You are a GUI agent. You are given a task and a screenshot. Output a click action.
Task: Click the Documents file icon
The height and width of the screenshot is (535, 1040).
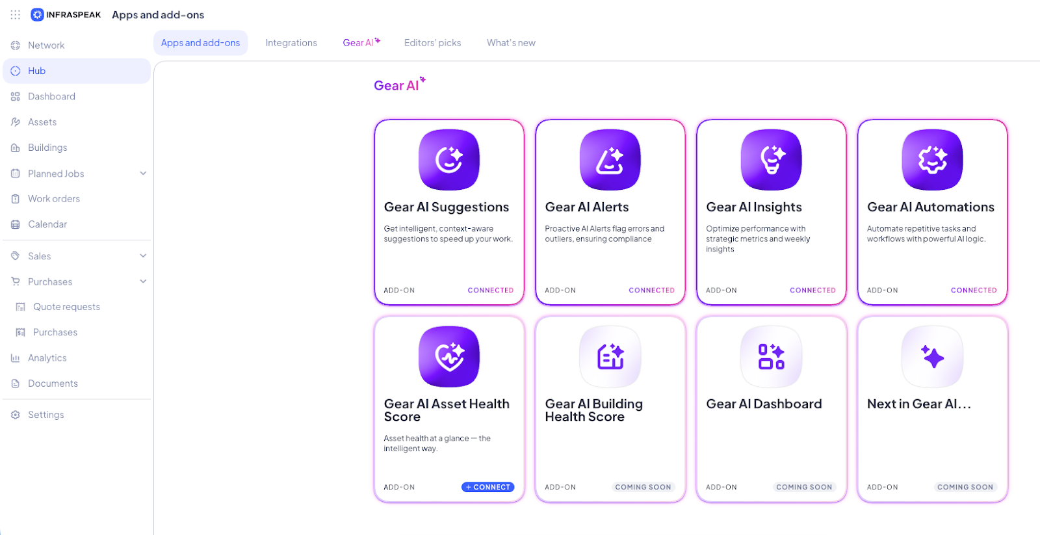click(x=16, y=384)
